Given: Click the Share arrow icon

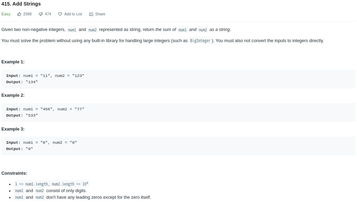Looking at the screenshot, I should [91, 14].
